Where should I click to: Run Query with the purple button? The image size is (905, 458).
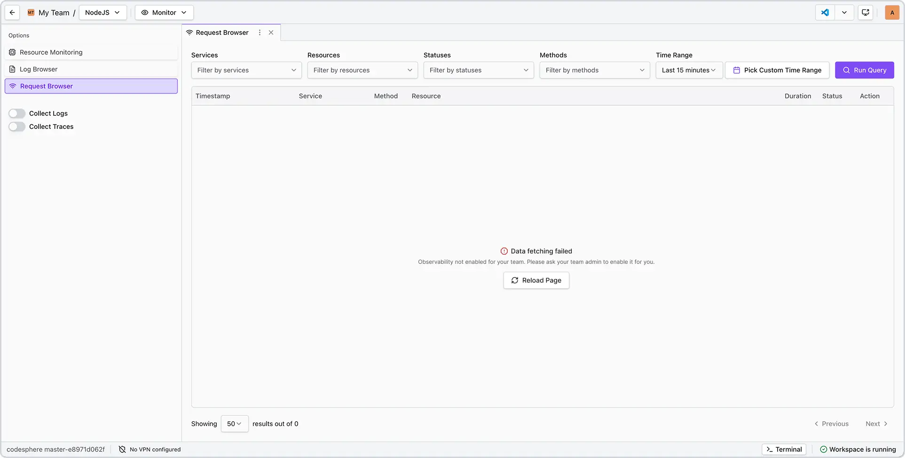coord(864,70)
